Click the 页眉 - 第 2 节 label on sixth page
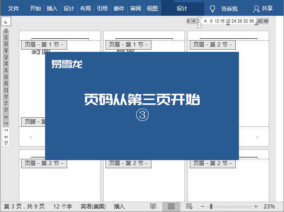The image size is (284, 212). click(x=213, y=163)
